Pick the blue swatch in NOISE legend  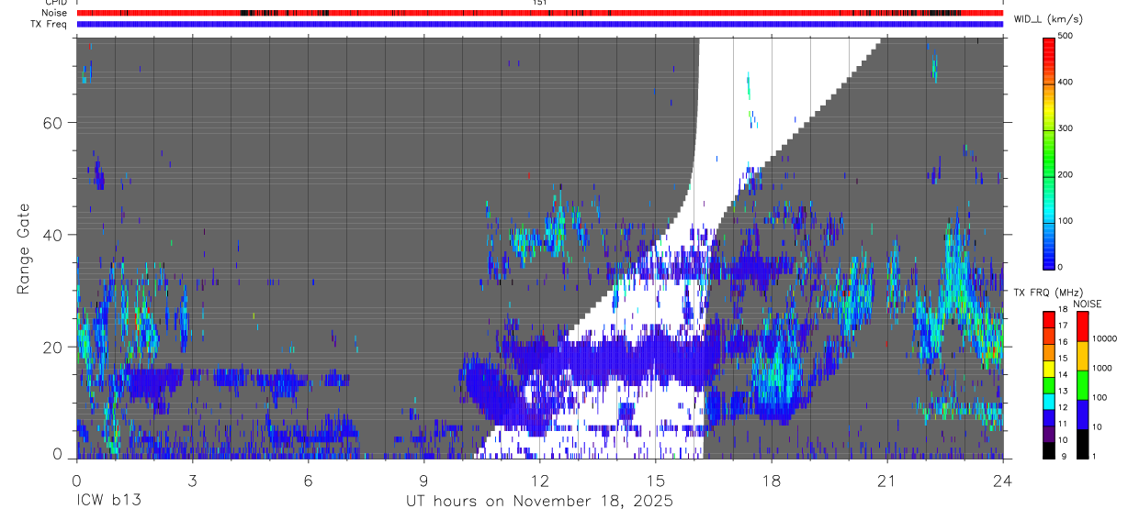tap(1082, 414)
